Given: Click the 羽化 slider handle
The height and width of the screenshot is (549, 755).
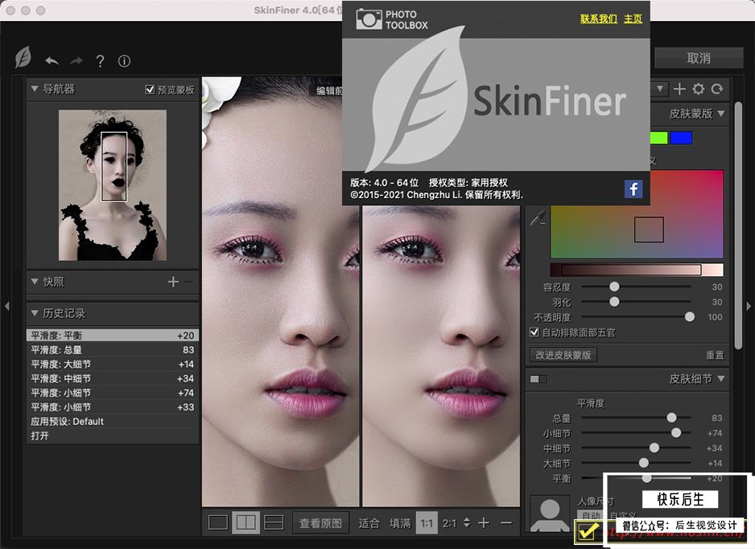Looking at the screenshot, I should 614,302.
